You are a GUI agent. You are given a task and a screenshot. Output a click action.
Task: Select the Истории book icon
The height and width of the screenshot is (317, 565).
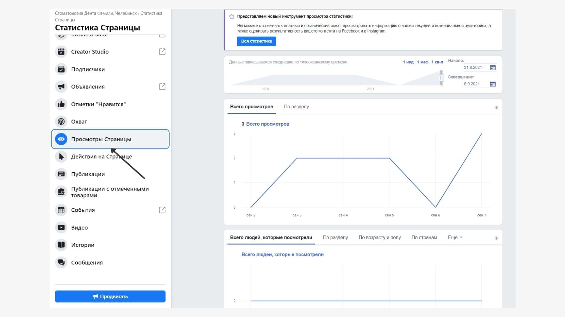click(x=61, y=245)
